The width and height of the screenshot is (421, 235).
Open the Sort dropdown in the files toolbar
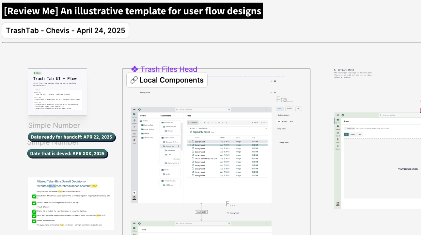point(255,122)
